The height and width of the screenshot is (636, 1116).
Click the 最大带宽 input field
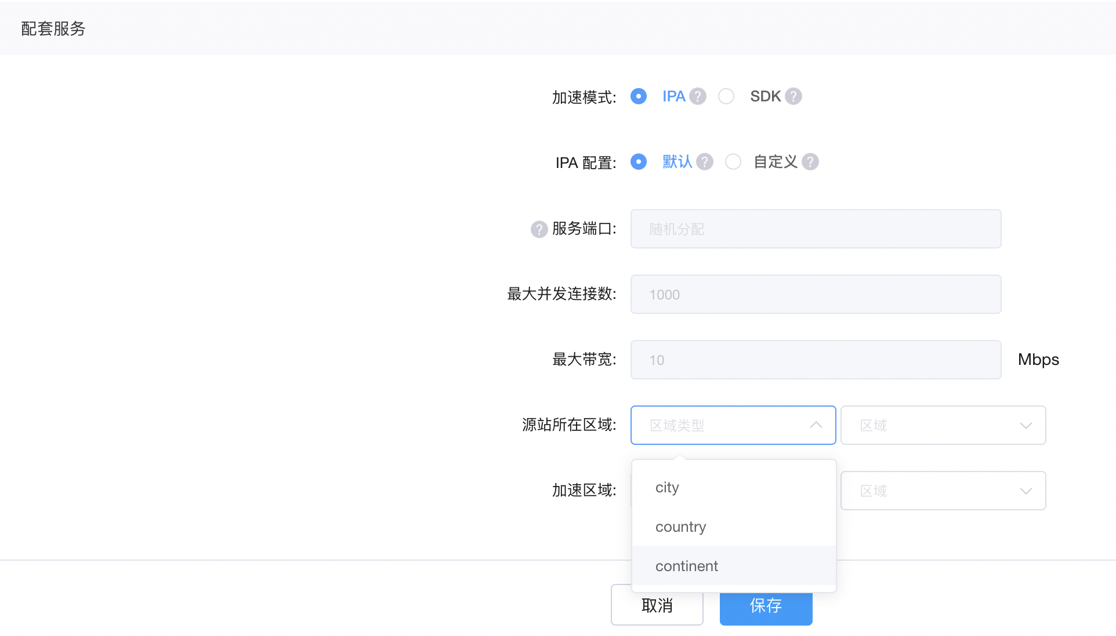pyautogui.click(x=816, y=360)
